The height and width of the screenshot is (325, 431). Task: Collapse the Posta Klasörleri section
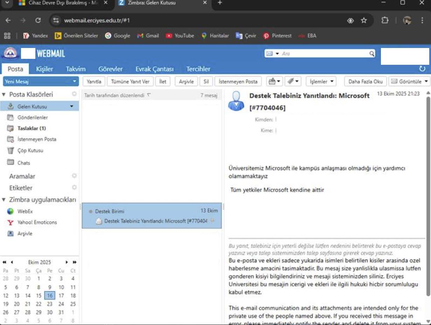coord(4,94)
